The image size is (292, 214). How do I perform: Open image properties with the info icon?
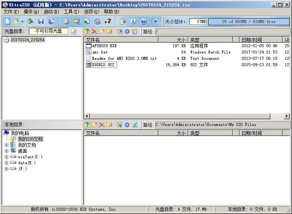pos(133,22)
